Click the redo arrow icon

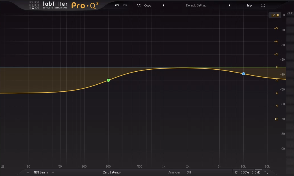tap(125, 5)
